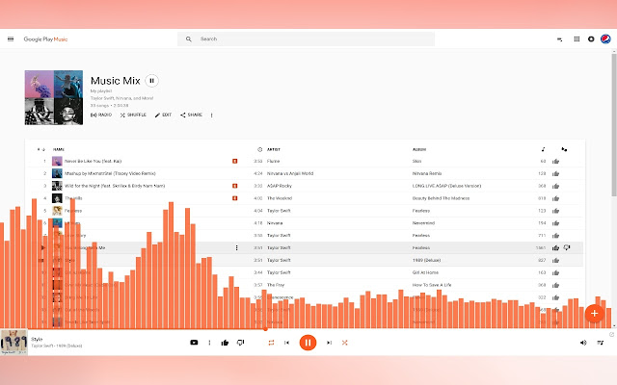Thumb down the now-playing song
This screenshot has width=617, height=385.
(240, 343)
